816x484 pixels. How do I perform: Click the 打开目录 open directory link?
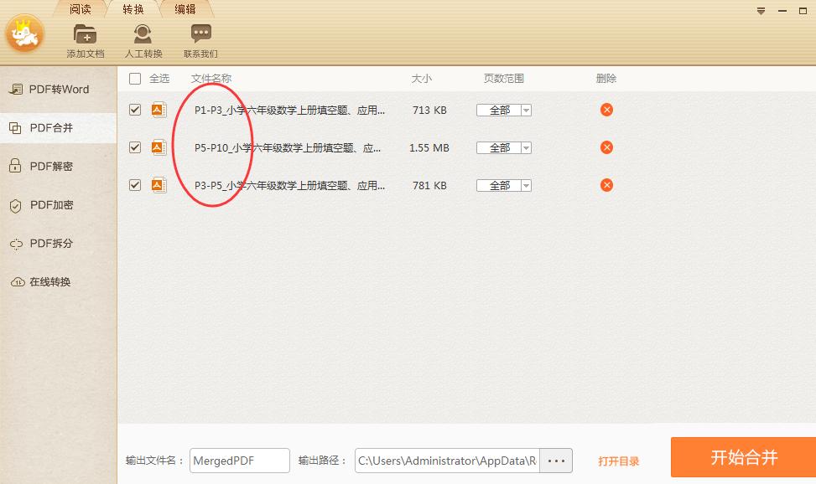tap(619, 461)
